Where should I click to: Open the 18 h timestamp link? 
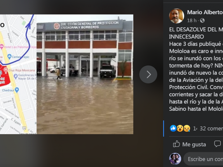pos(192,21)
